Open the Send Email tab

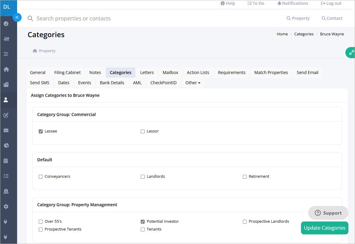[x=308, y=73]
